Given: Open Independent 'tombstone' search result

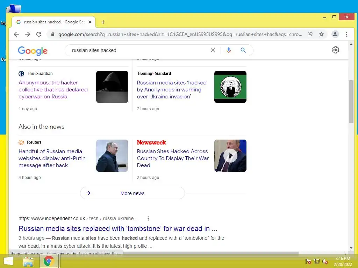Looking at the screenshot, I should (118, 228).
